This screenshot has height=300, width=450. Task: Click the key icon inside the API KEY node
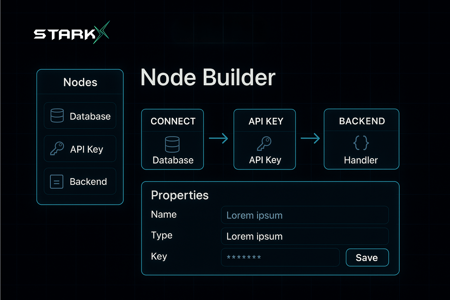click(264, 144)
